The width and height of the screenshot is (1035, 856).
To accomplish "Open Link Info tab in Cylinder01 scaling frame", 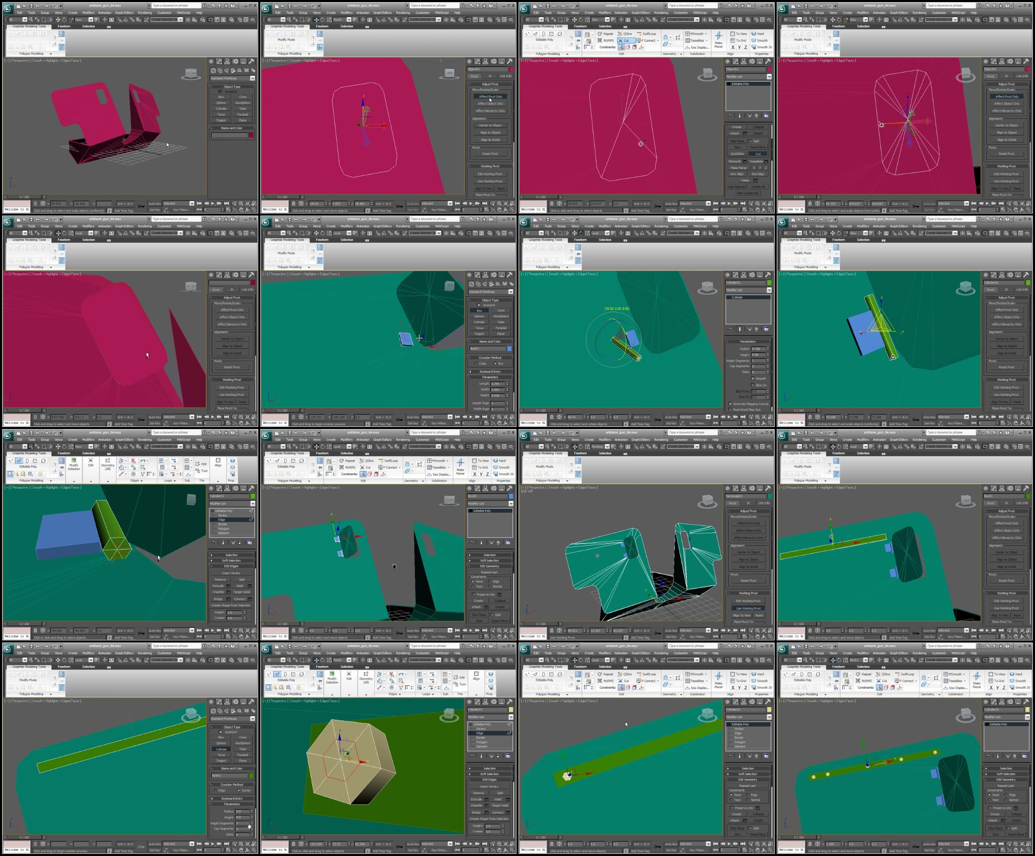I will 1022,289.
